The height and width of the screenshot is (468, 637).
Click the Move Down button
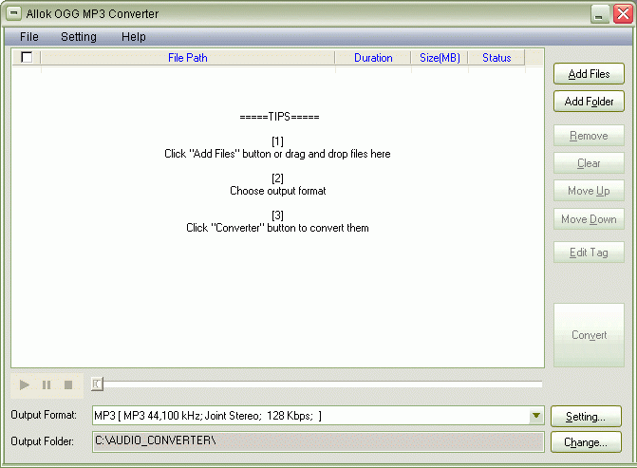[x=589, y=219]
